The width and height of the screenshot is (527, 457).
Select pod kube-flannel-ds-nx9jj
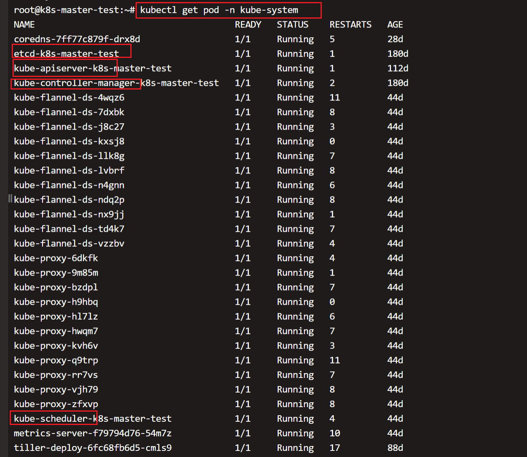pyautogui.click(x=69, y=214)
